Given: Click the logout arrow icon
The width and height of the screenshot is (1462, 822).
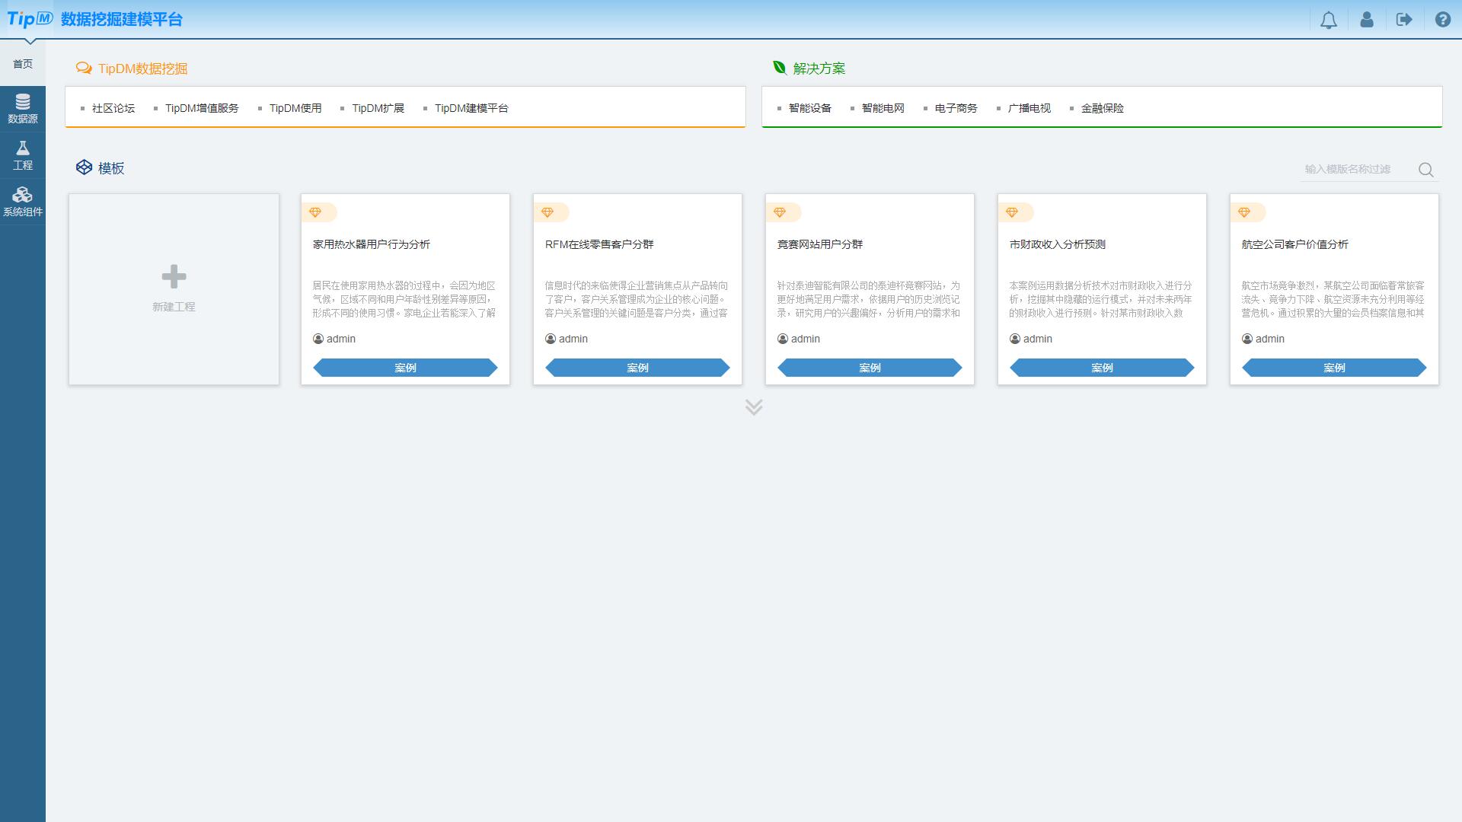Looking at the screenshot, I should coord(1404,20).
